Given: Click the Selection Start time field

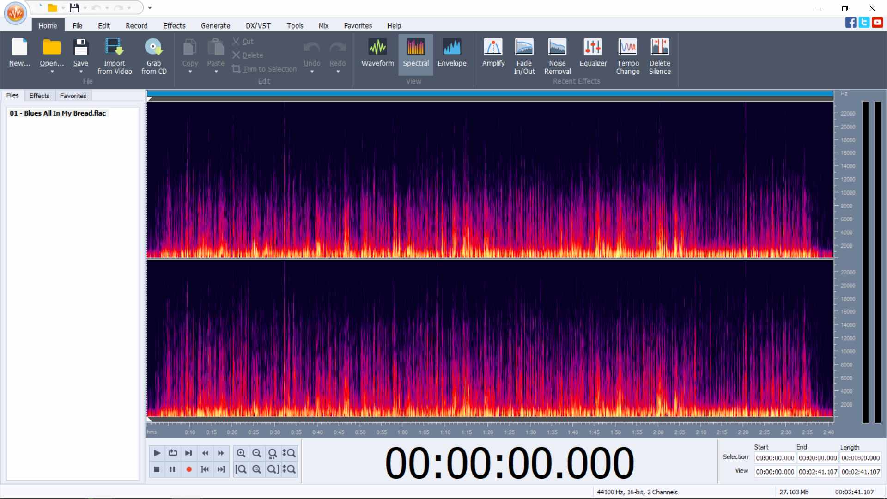Looking at the screenshot, I should tap(775, 458).
